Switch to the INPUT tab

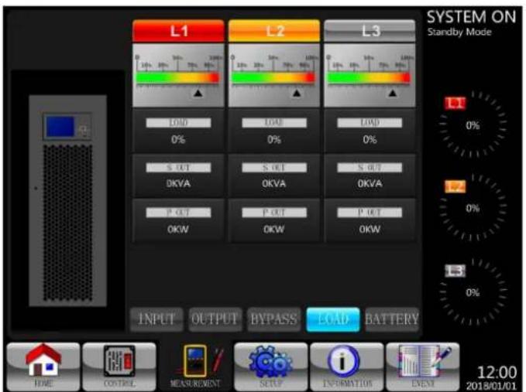click(x=156, y=319)
